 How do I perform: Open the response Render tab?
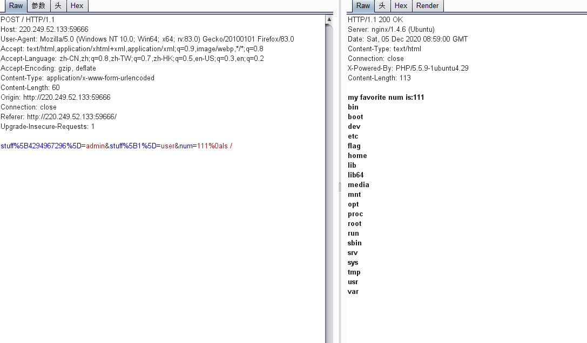[428, 5]
